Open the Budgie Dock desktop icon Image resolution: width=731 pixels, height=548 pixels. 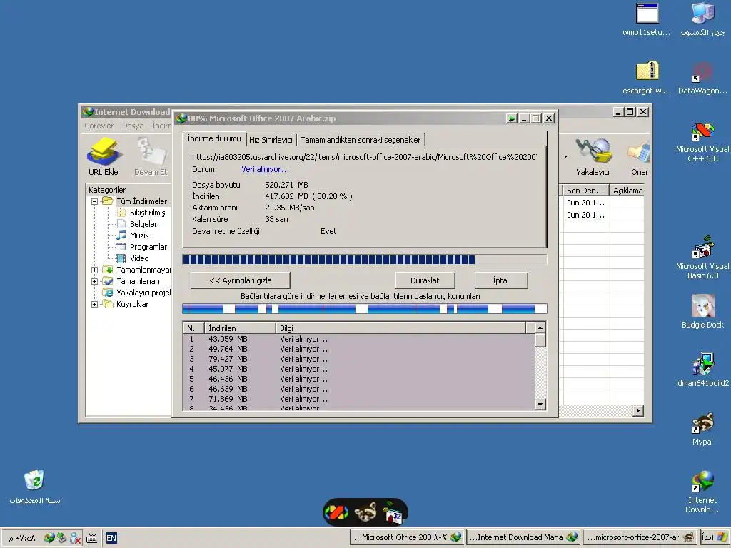point(702,311)
